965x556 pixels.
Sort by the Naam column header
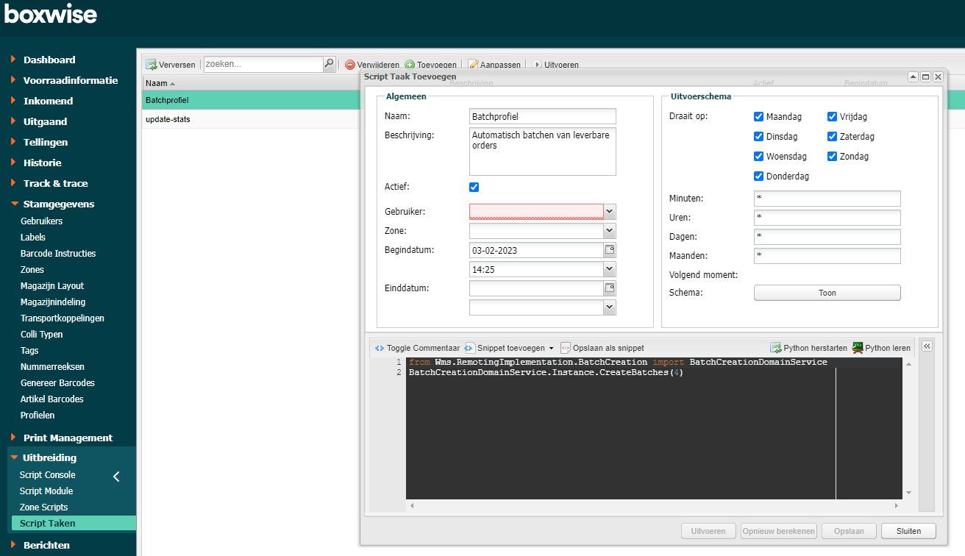(160, 84)
